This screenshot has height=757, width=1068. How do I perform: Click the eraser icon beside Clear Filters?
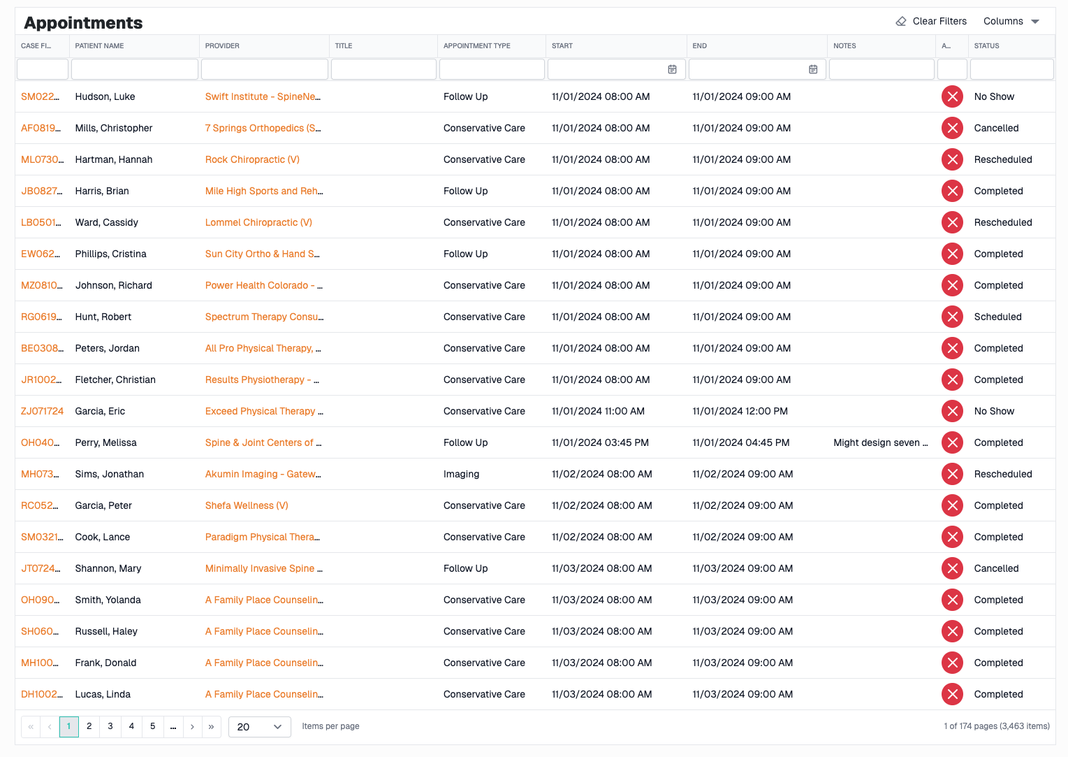click(x=900, y=21)
